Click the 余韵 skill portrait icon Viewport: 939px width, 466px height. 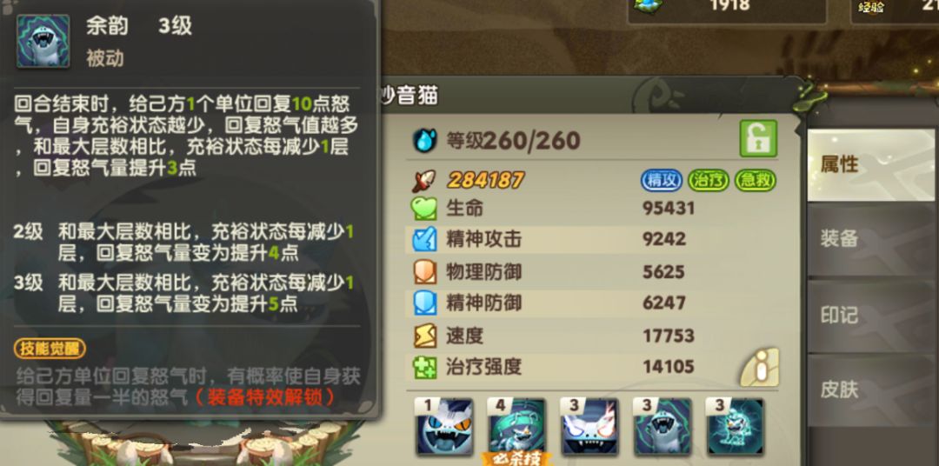[x=43, y=41]
